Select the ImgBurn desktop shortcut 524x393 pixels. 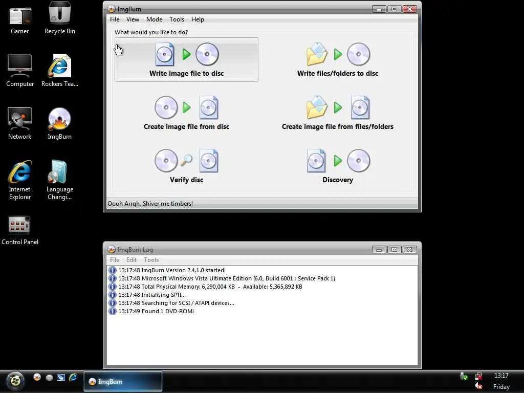[x=59, y=124]
